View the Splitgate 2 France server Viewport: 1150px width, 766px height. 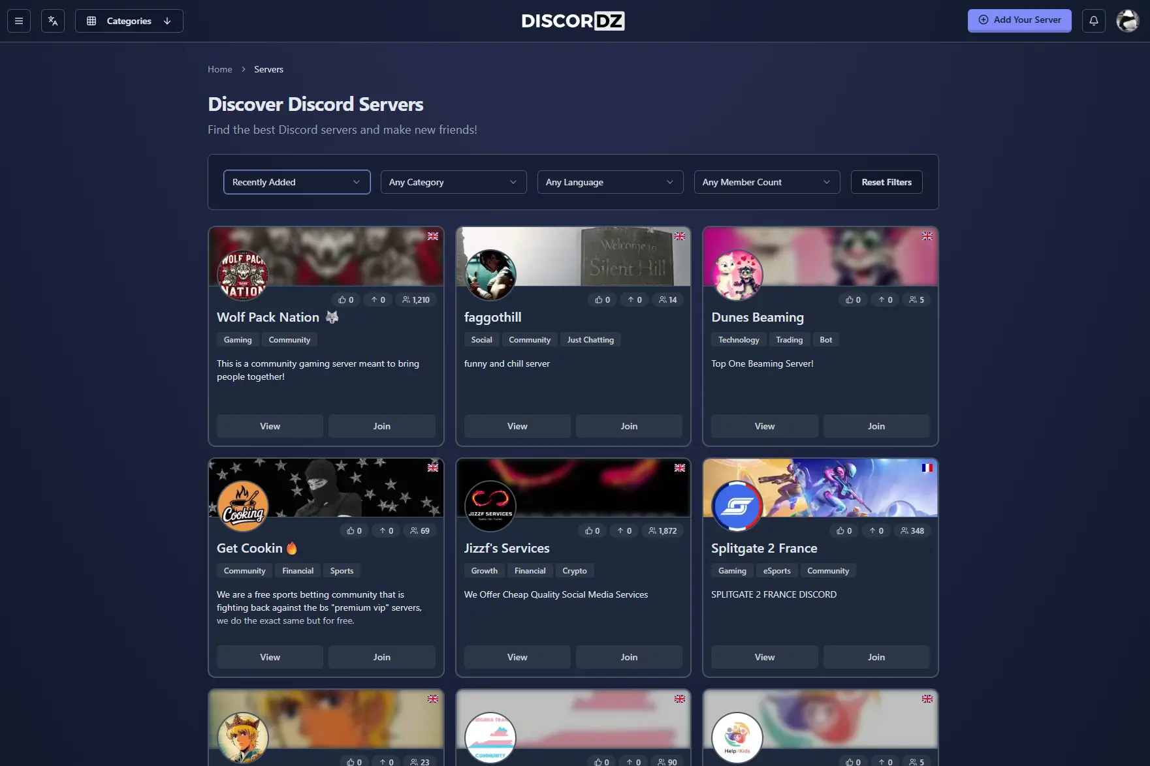coord(765,657)
